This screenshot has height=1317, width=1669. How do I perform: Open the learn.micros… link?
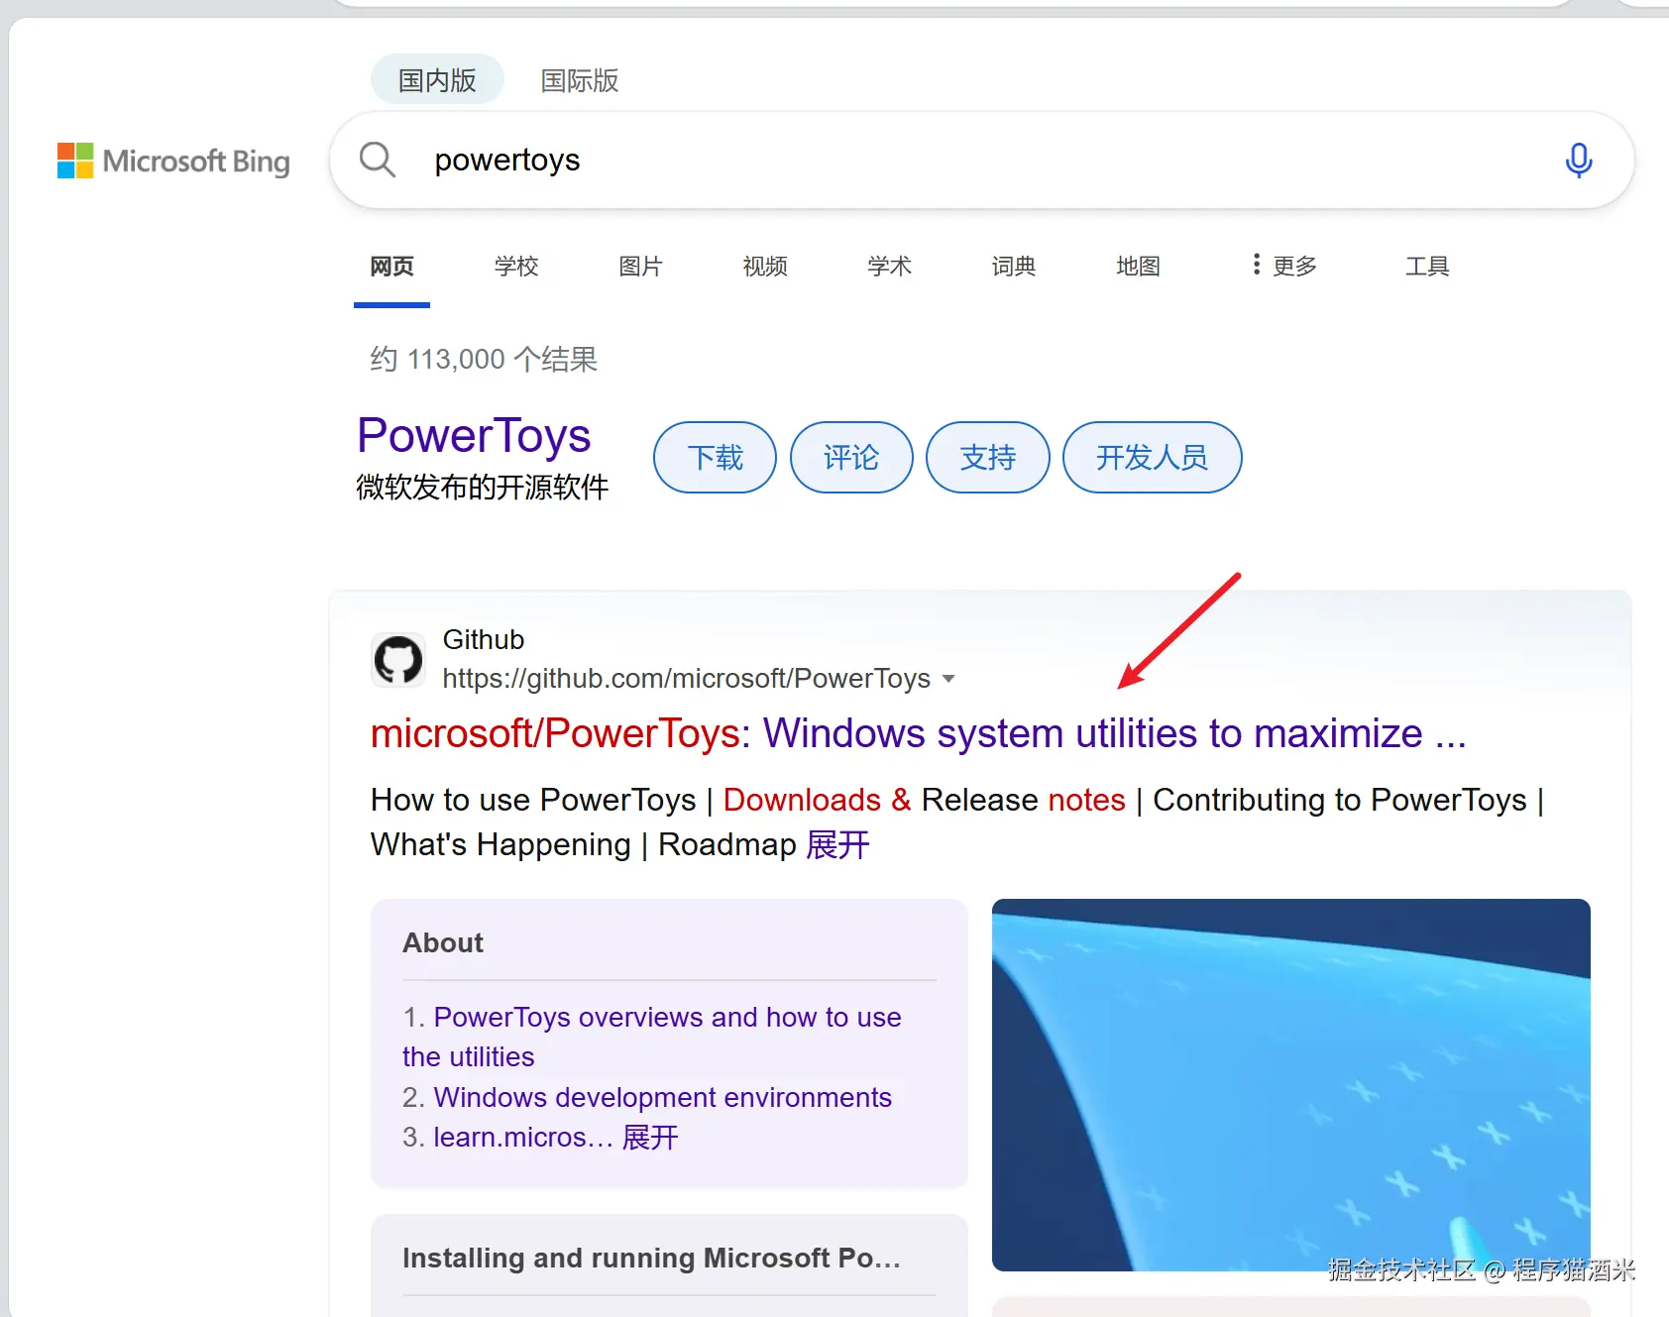click(x=523, y=1138)
